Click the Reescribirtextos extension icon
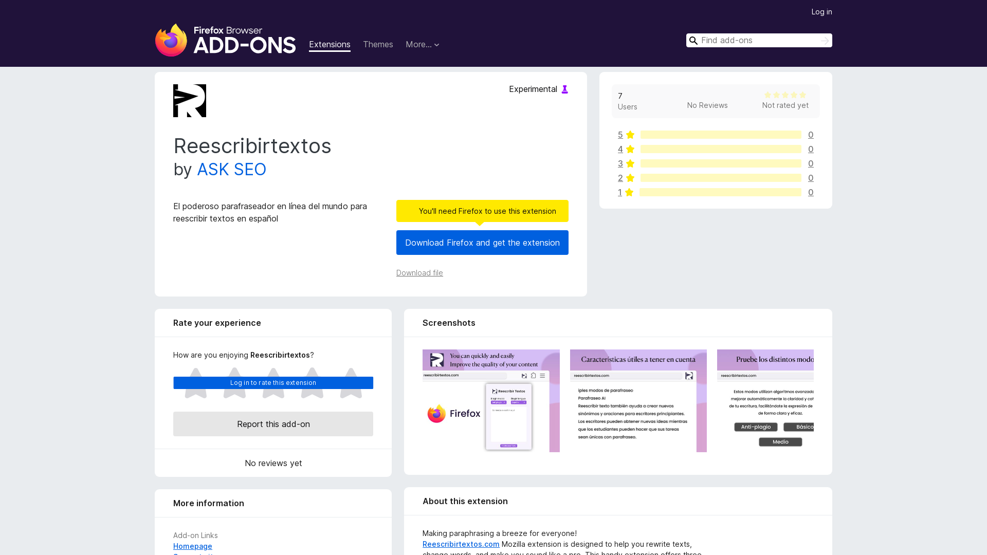Viewport: 987px width, 555px height. 190,101
